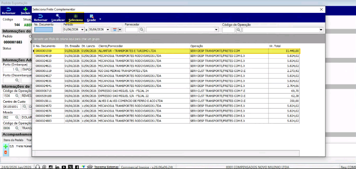Expand the arrow next to the calendar icon
Screen dimensions: 356x169
(x=120, y=30)
